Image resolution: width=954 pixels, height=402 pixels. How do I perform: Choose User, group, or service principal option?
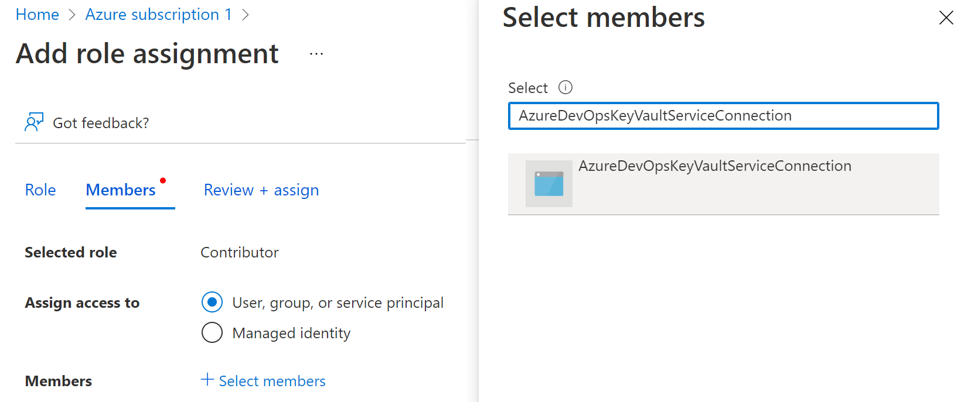pos(212,303)
